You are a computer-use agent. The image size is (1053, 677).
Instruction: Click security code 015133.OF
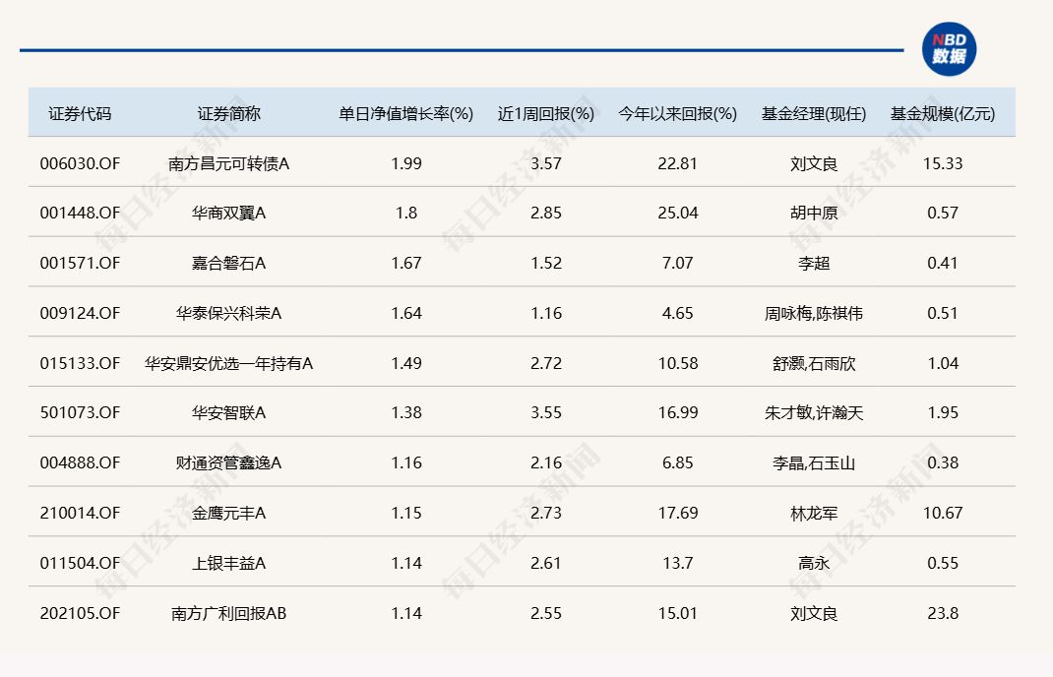coord(80,363)
